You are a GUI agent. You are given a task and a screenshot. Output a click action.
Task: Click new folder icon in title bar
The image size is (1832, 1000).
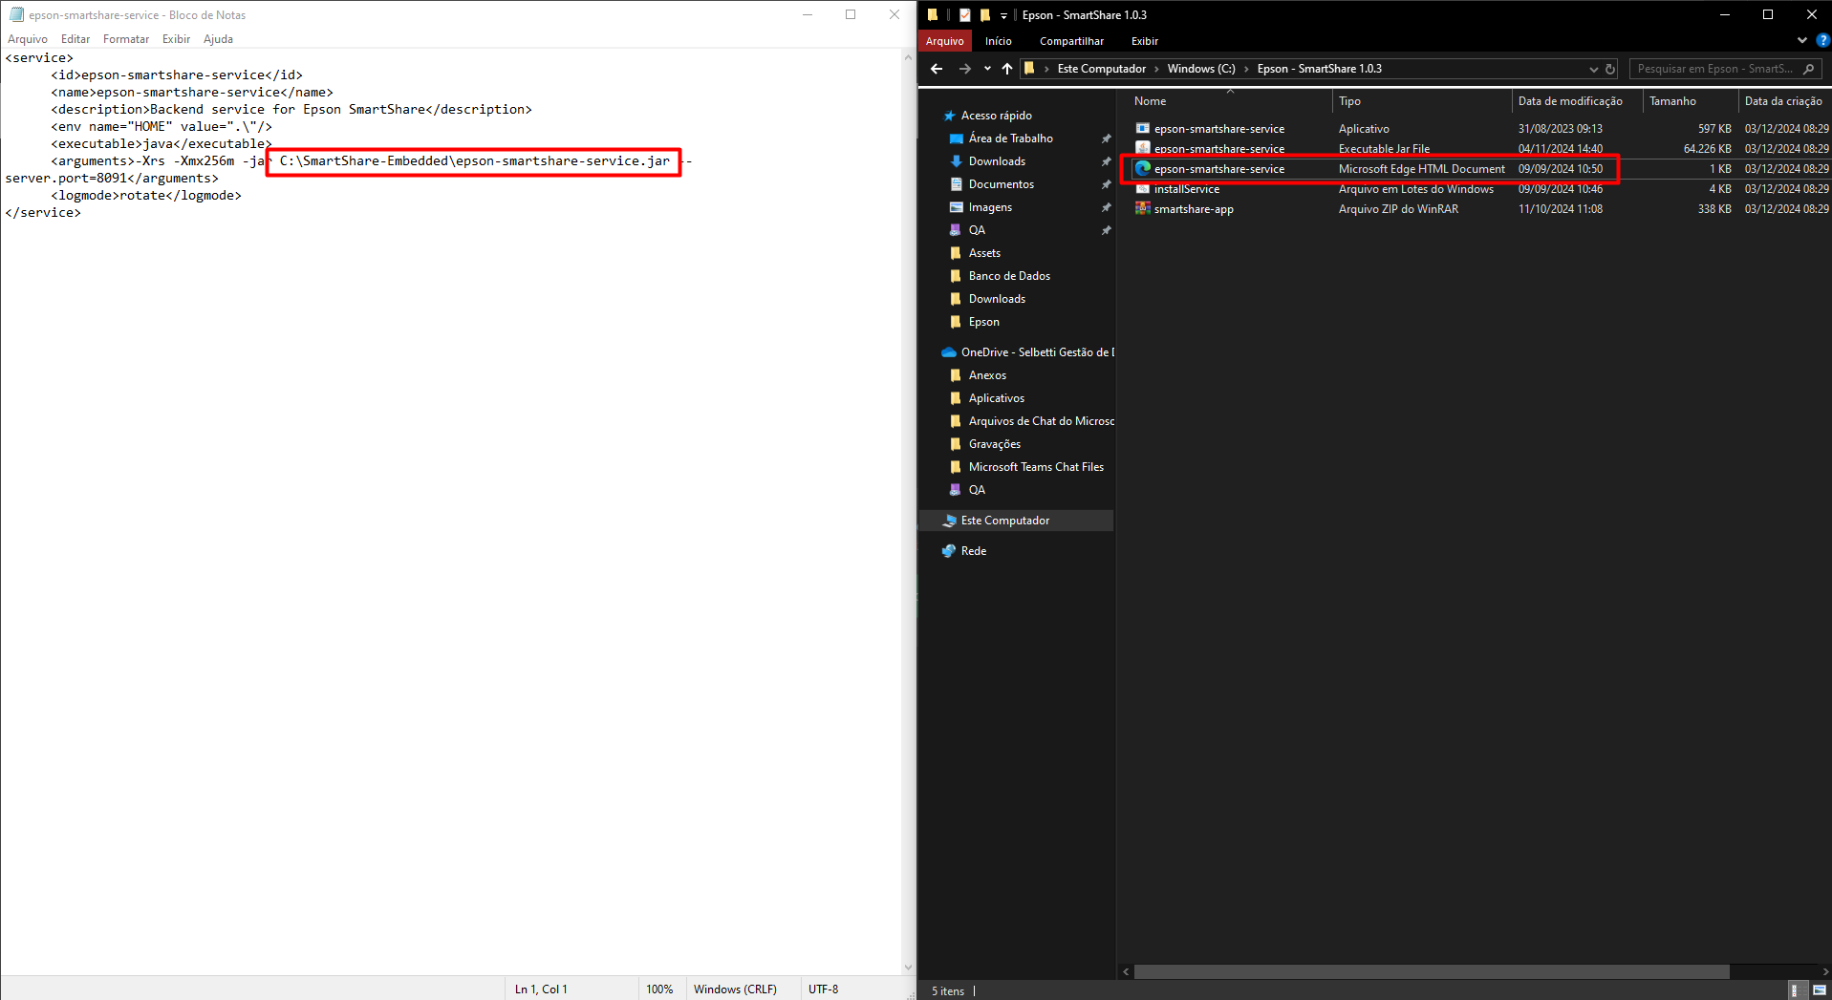click(984, 15)
